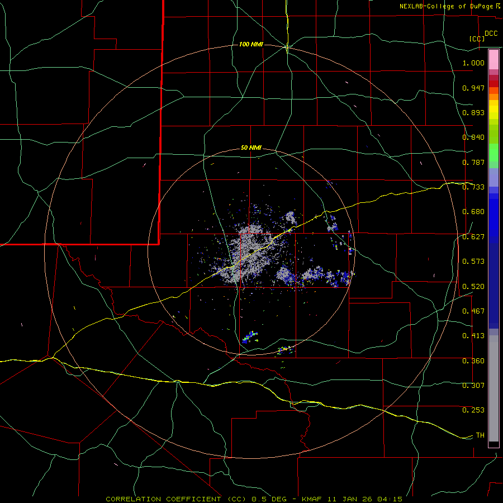The height and width of the screenshot is (503, 503).
Task: Pick the red band on the color bar
Action: click(x=493, y=84)
